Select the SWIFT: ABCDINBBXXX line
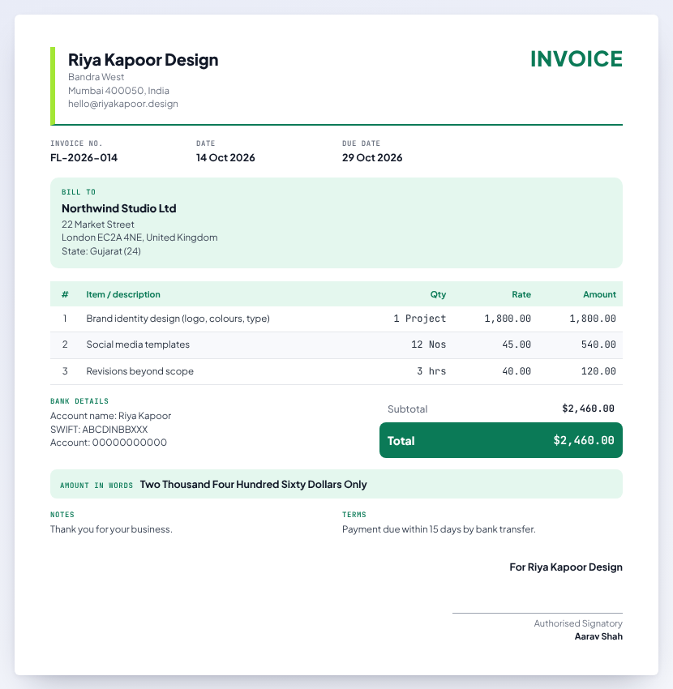Image resolution: width=673 pixels, height=689 pixels. click(x=99, y=430)
